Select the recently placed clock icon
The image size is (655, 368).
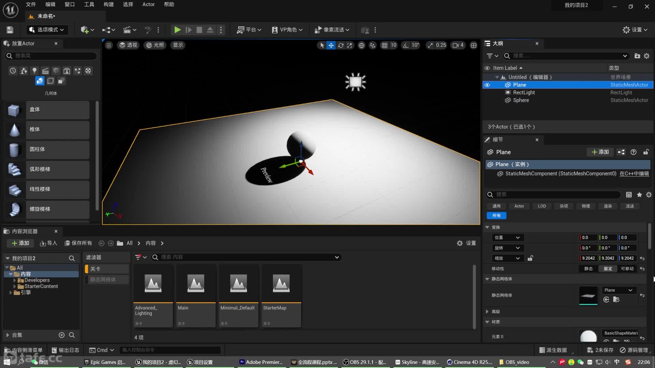tap(13, 71)
